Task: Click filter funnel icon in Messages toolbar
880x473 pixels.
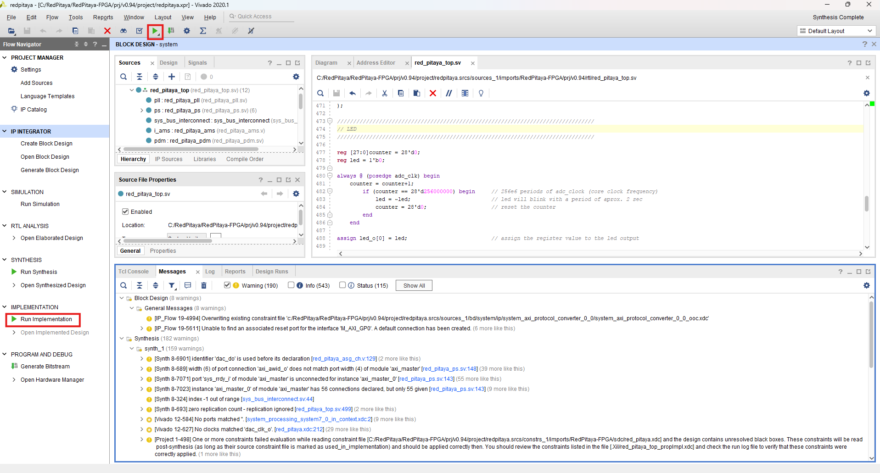Action: point(172,285)
